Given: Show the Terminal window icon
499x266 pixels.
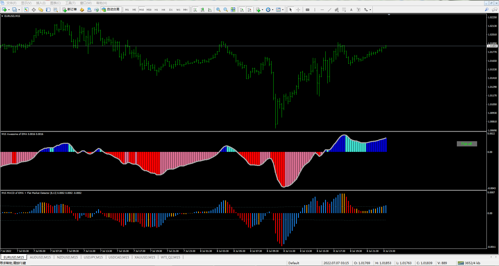Looking at the screenshot, I should pos(48,10).
